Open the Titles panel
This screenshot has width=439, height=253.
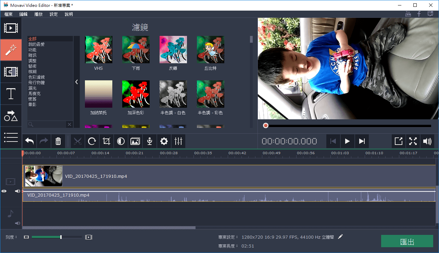tap(11, 94)
